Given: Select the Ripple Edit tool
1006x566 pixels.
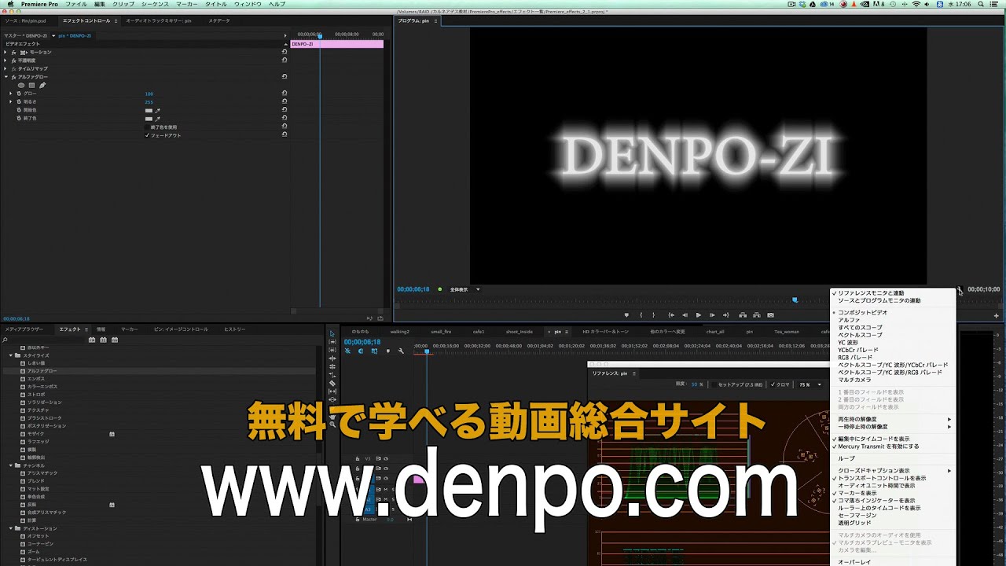Looking at the screenshot, I should [332, 358].
